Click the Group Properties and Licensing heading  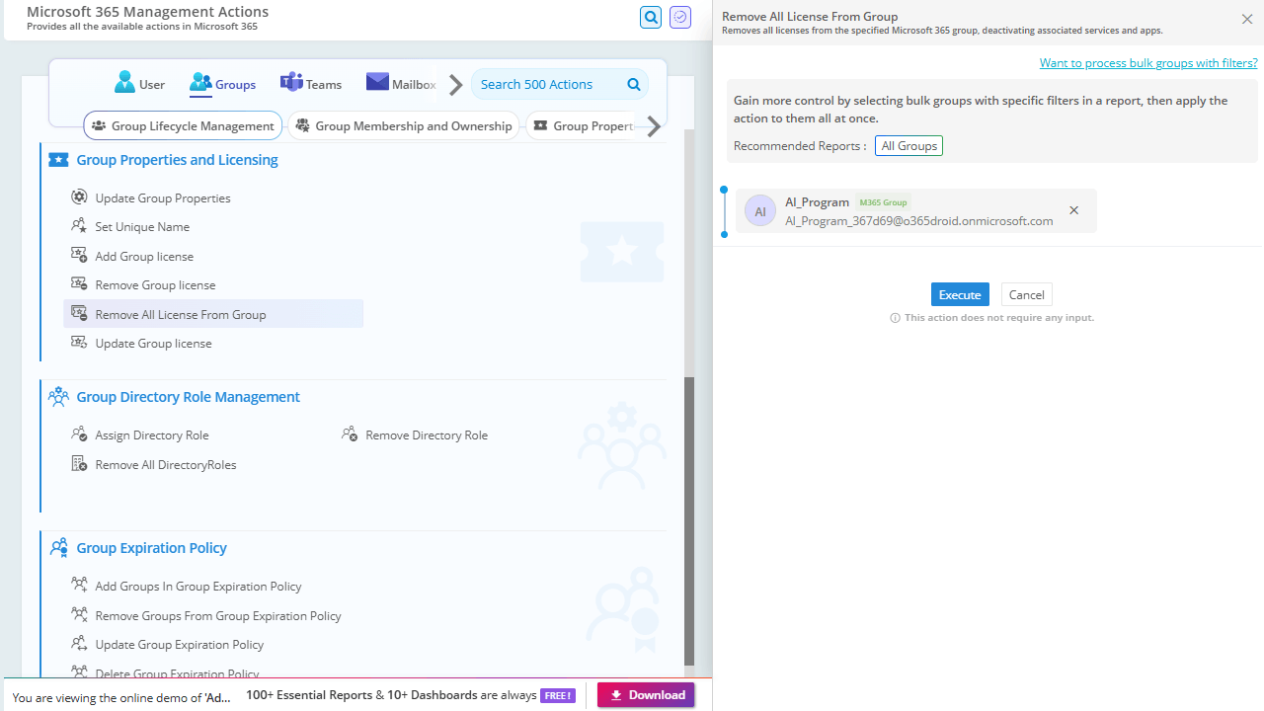pyautogui.click(x=177, y=159)
